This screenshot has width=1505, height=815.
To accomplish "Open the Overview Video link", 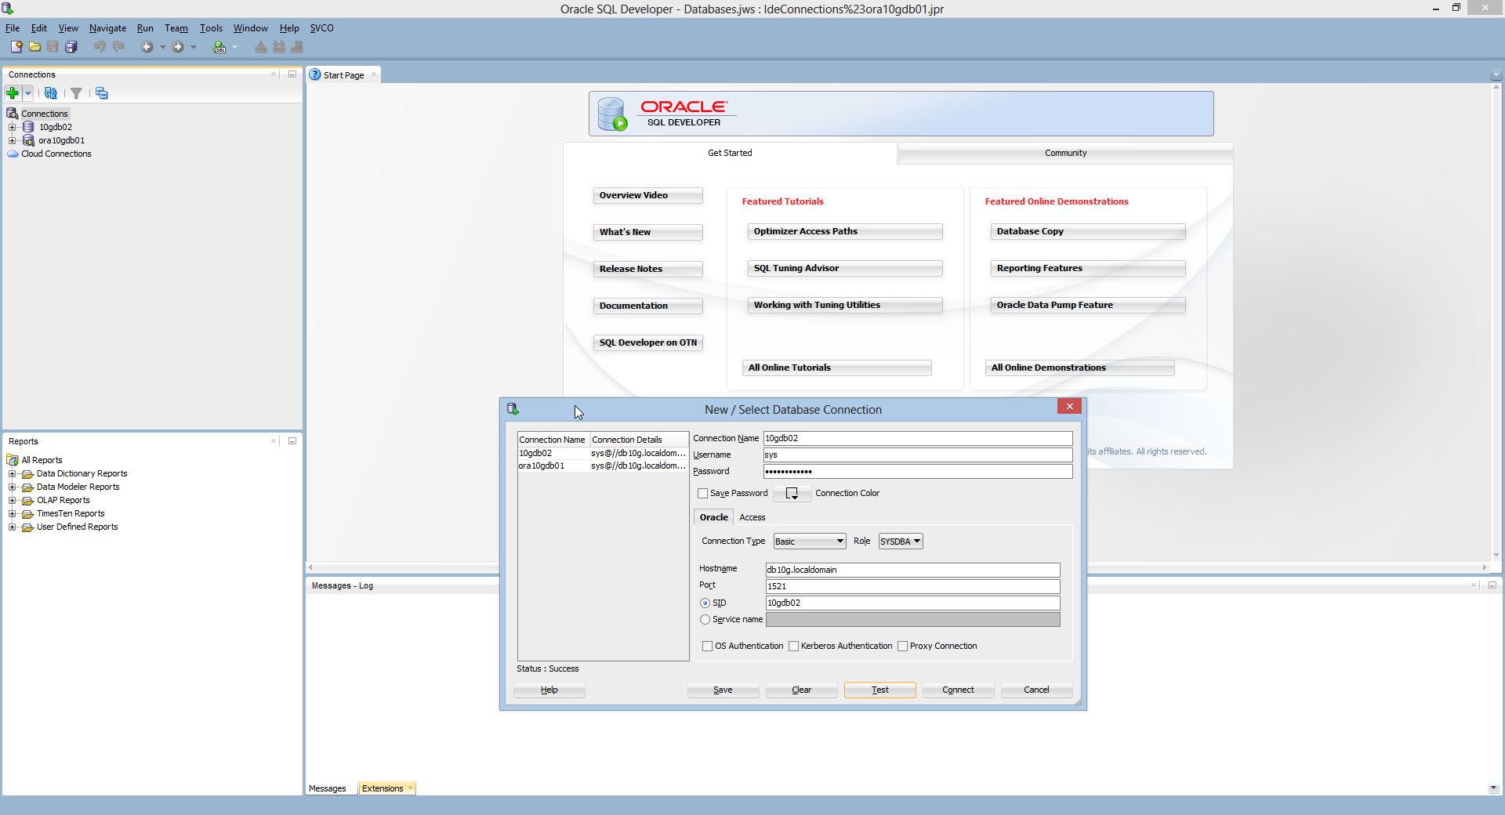I will click(647, 196).
